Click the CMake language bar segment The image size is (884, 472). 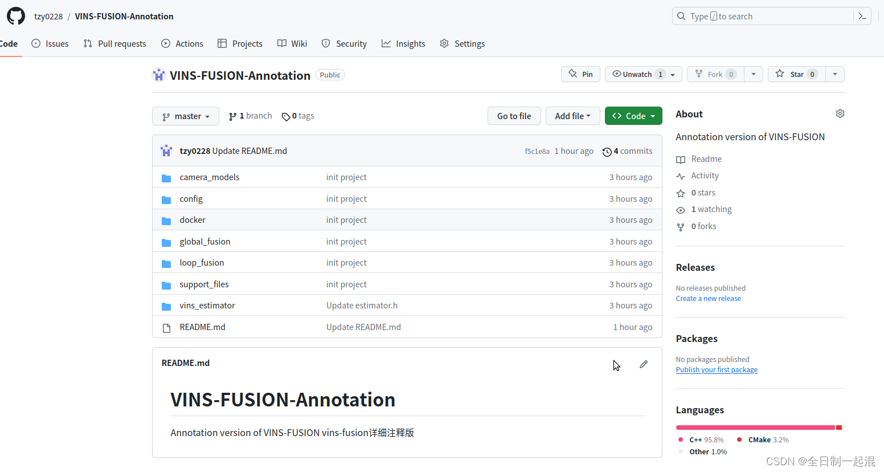(x=838, y=428)
